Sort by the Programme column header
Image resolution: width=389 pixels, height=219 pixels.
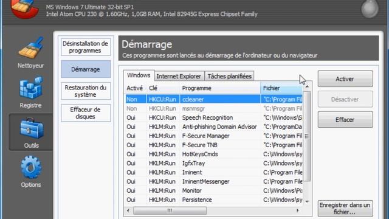pos(220,88)
